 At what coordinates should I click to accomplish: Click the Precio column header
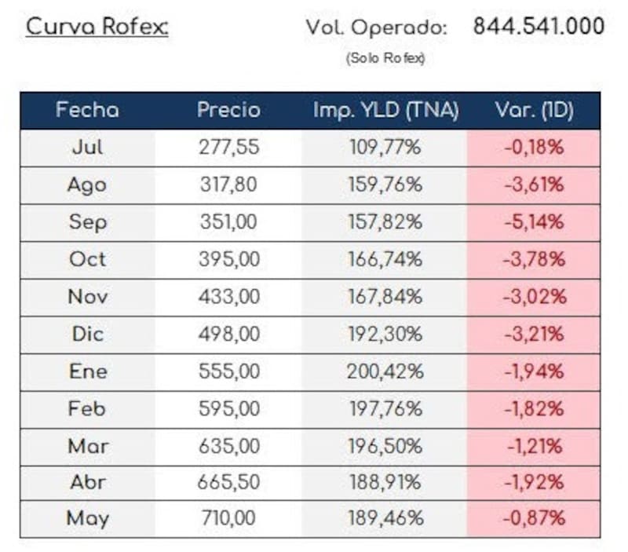(x=228, y=110)
